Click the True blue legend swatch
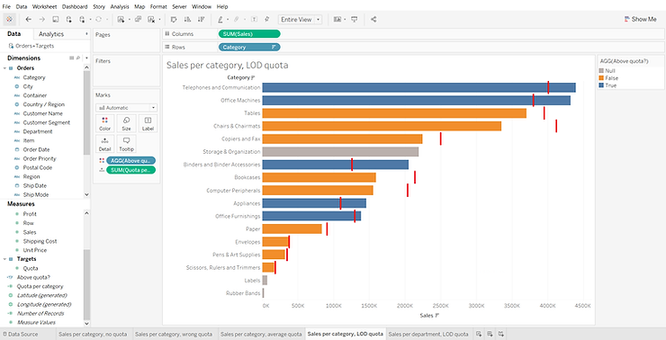The width and height of the screenshot is (666, 340). [601, 85]
